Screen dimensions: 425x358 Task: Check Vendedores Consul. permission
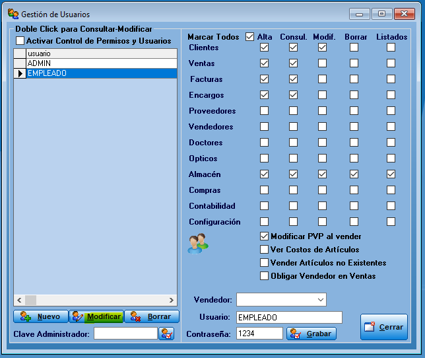[x=293, y=127]
